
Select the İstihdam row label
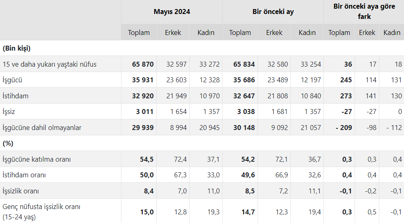tap(16, 96)
